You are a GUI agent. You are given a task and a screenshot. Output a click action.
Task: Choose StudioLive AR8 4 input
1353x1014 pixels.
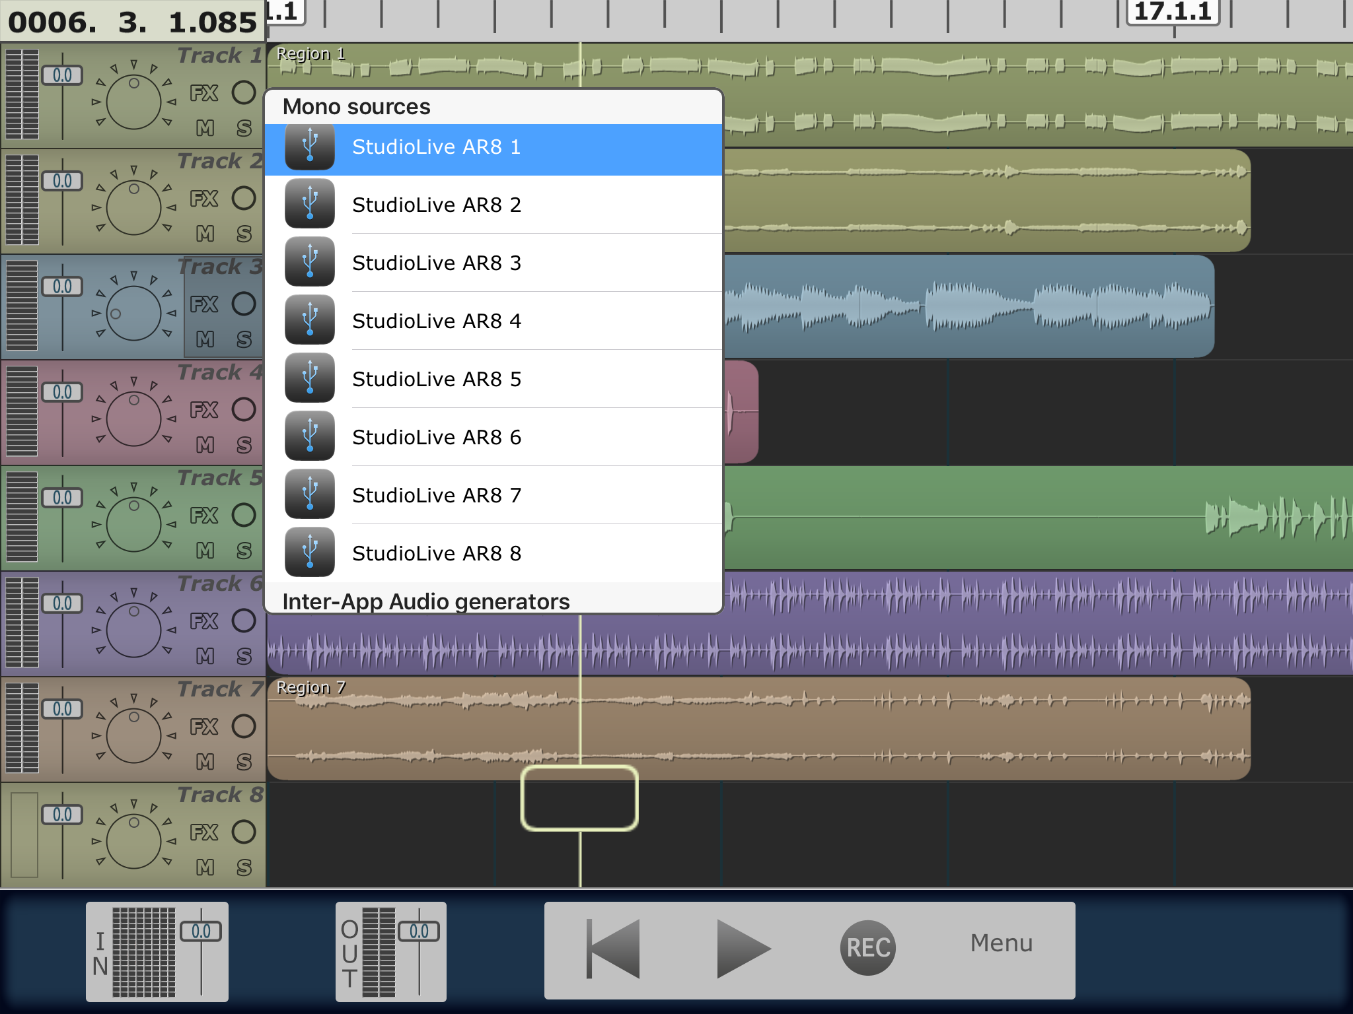[x=494, y=321]
